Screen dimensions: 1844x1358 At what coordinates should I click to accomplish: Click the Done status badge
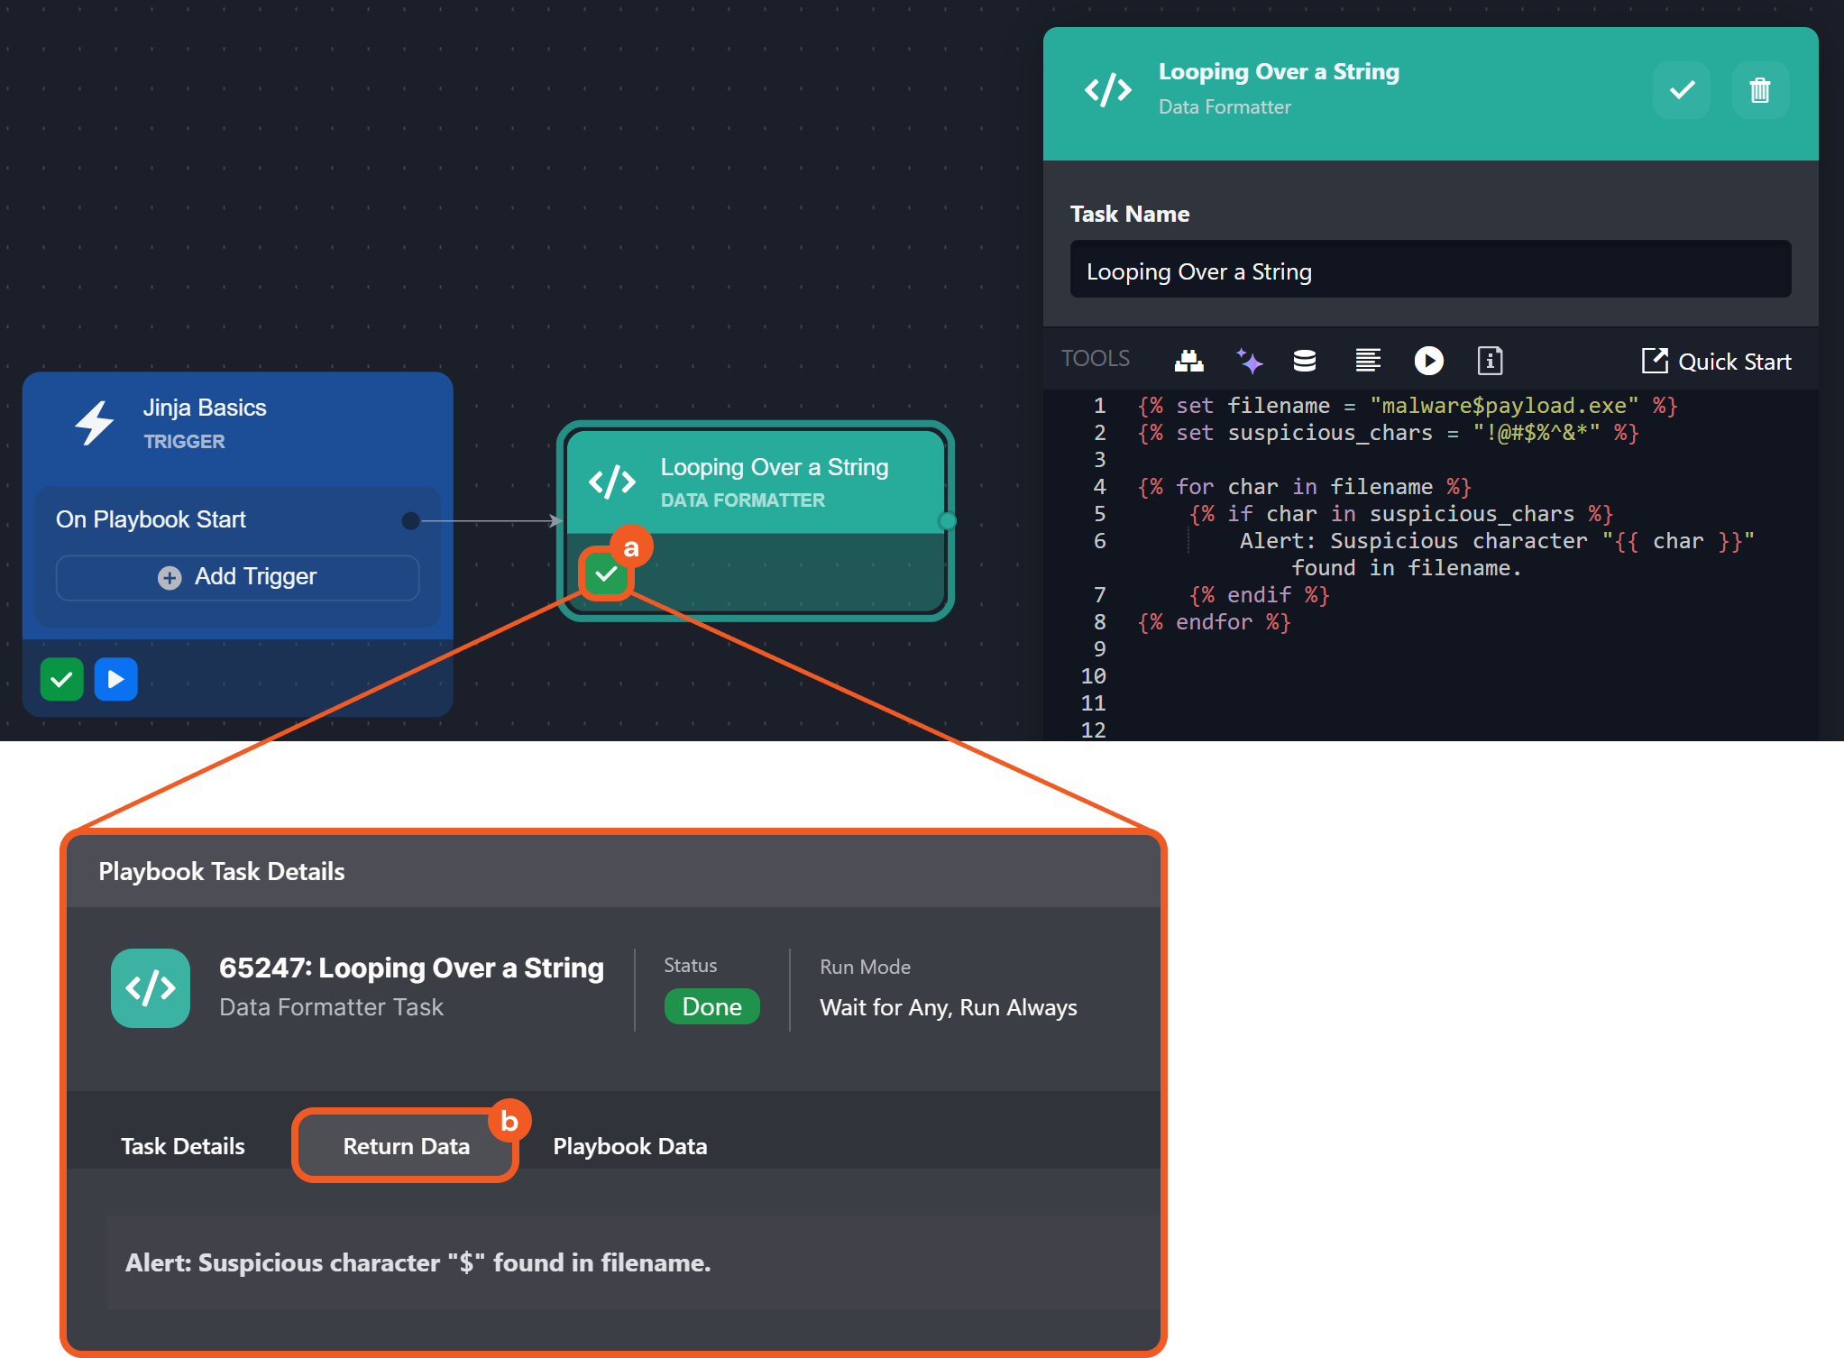711,1006
